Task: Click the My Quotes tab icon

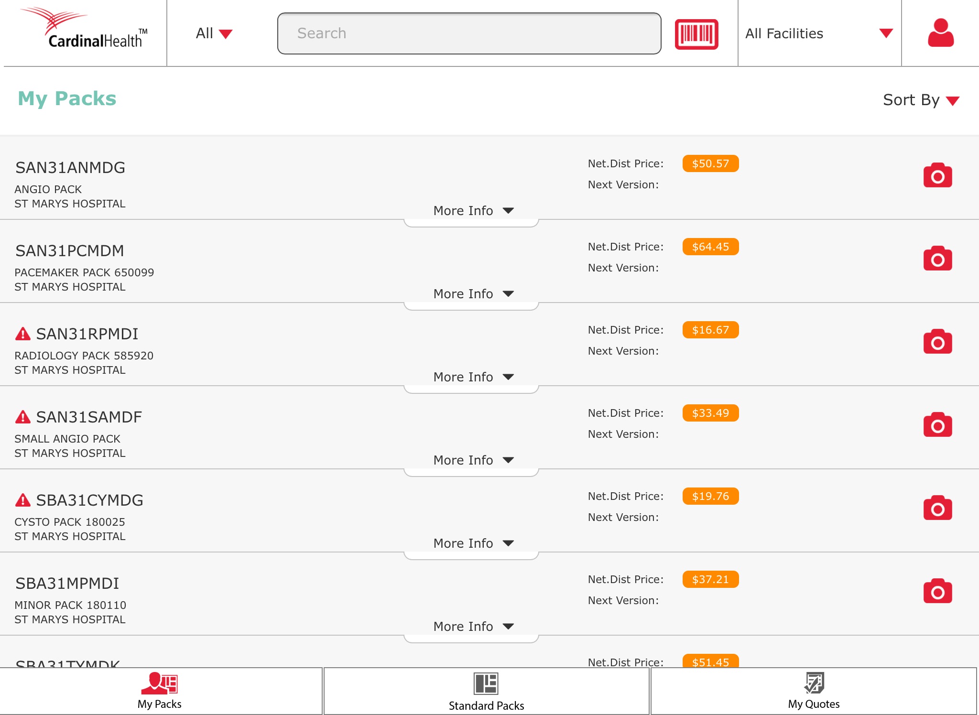Action: point(815,682)
